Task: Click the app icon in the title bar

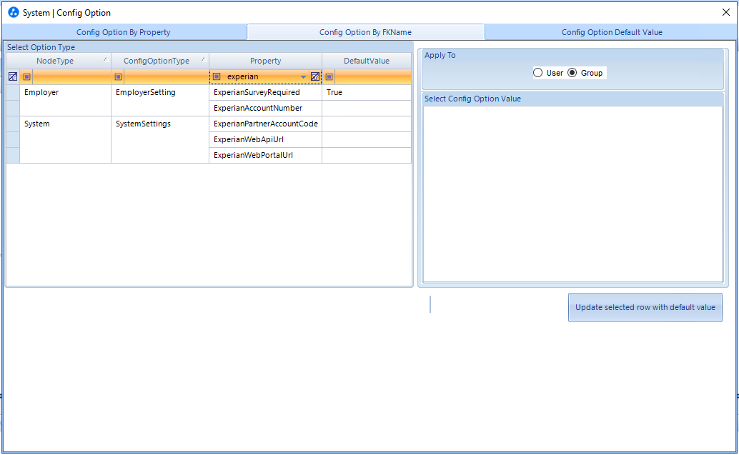Action: coord(13,12)
